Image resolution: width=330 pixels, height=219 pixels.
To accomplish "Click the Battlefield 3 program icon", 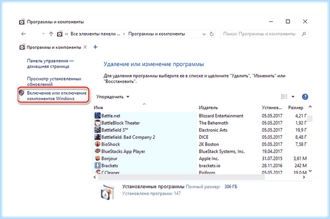I will [97, 130].
